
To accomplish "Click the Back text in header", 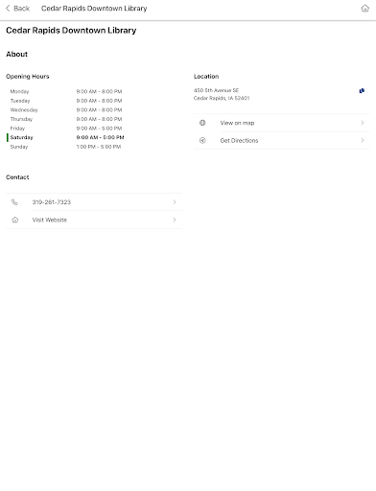I will [21, 9].
